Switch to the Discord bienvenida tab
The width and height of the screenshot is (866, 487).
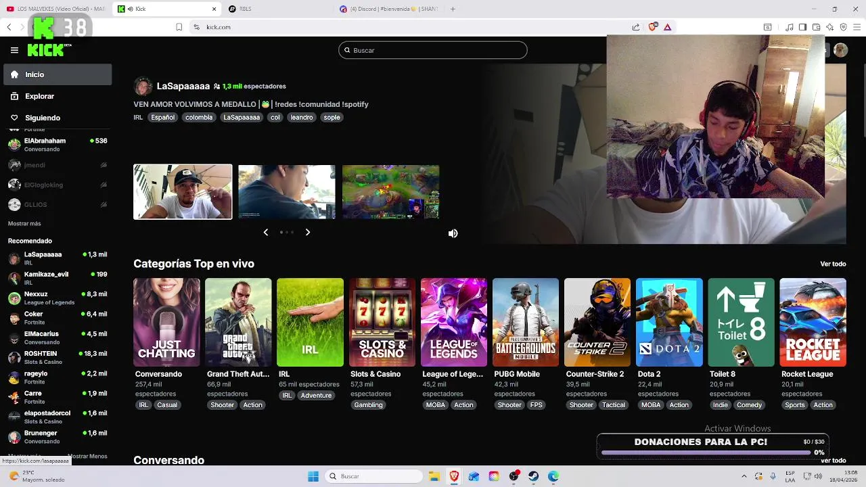coord(389,9)
